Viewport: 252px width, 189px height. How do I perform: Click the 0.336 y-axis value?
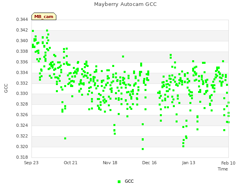(x=22, y=62)
